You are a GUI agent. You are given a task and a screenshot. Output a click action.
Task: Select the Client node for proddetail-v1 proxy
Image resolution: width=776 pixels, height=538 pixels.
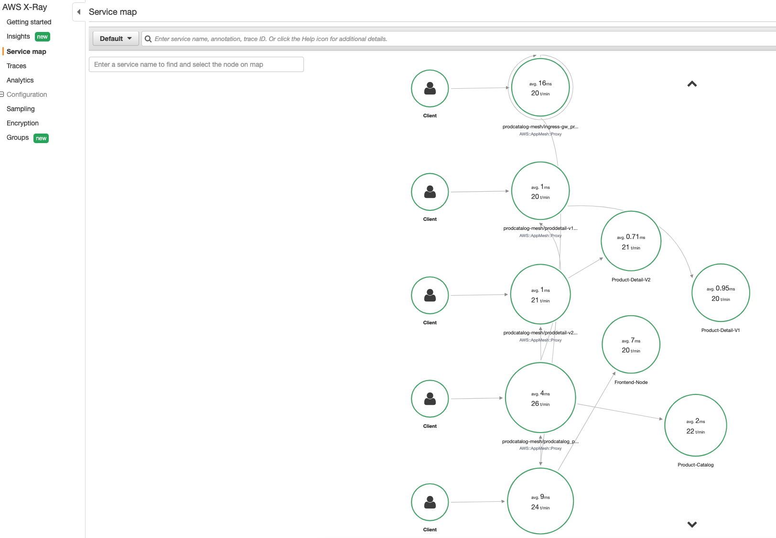tap(430, 192)
